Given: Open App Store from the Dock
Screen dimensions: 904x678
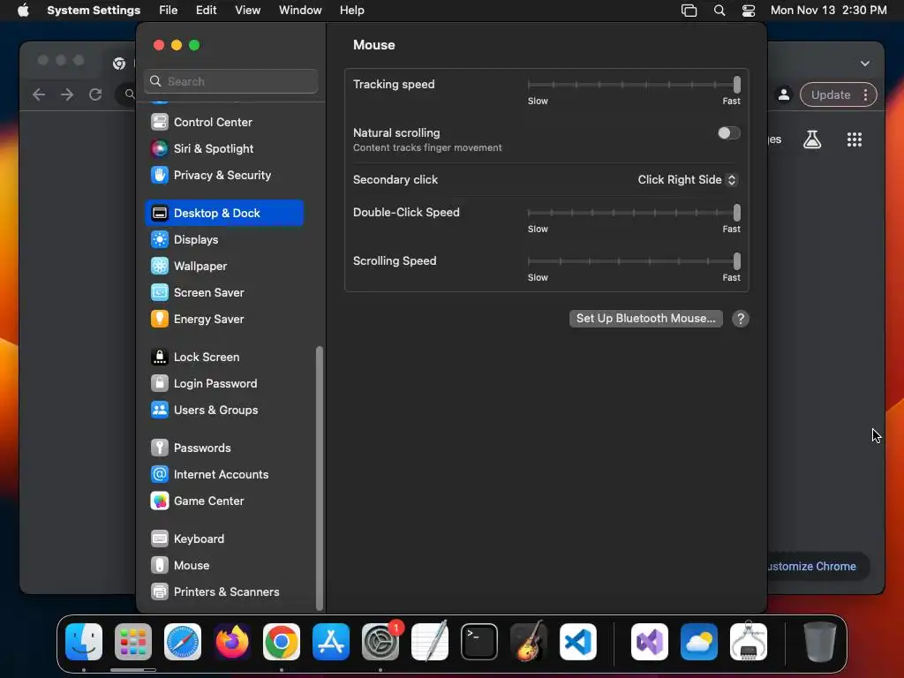Looking at the screenshot, I should (x=331, y=642).
